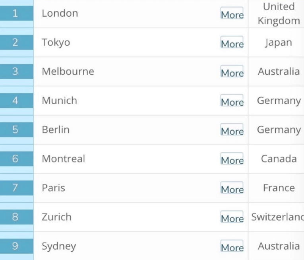Show More for the Berlin row

click(x=232, y=131)
